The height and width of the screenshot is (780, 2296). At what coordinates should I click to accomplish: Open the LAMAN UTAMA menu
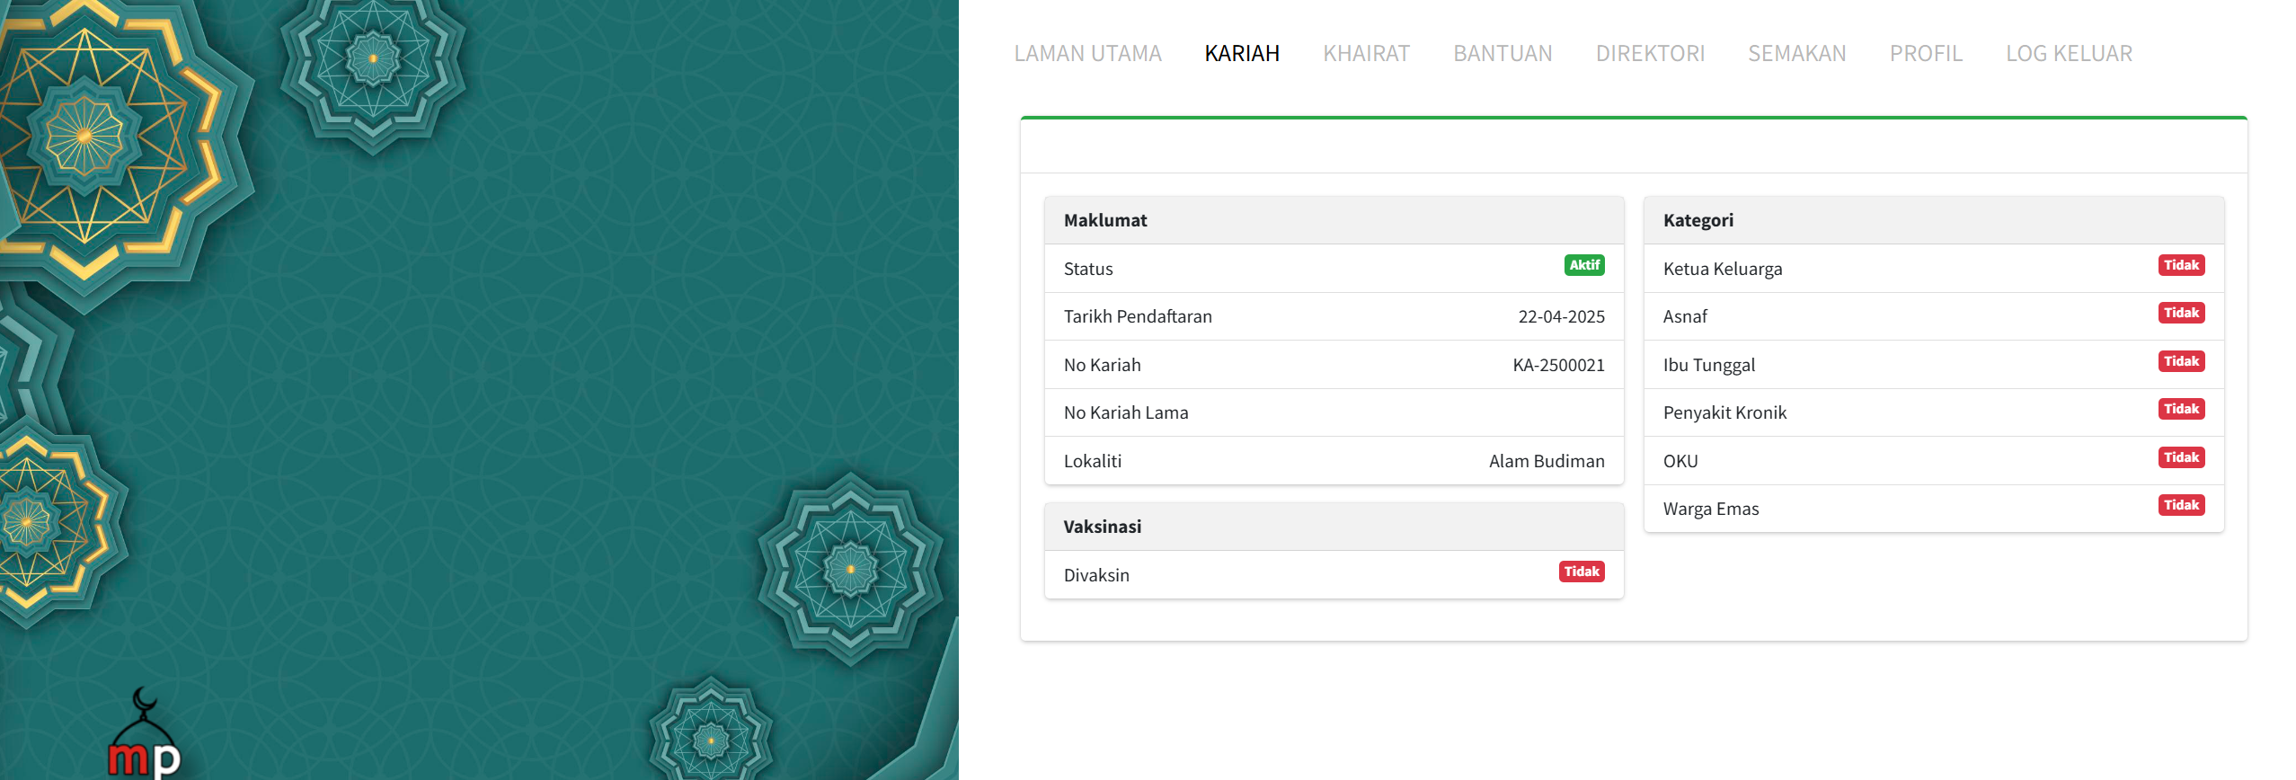pyautogui.click(x=1087, y=54)
